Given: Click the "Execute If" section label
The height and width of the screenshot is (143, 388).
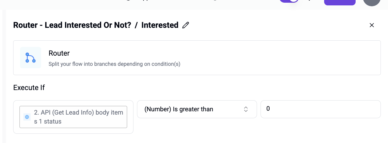Looking at the screenshot, I should [29, 88].
